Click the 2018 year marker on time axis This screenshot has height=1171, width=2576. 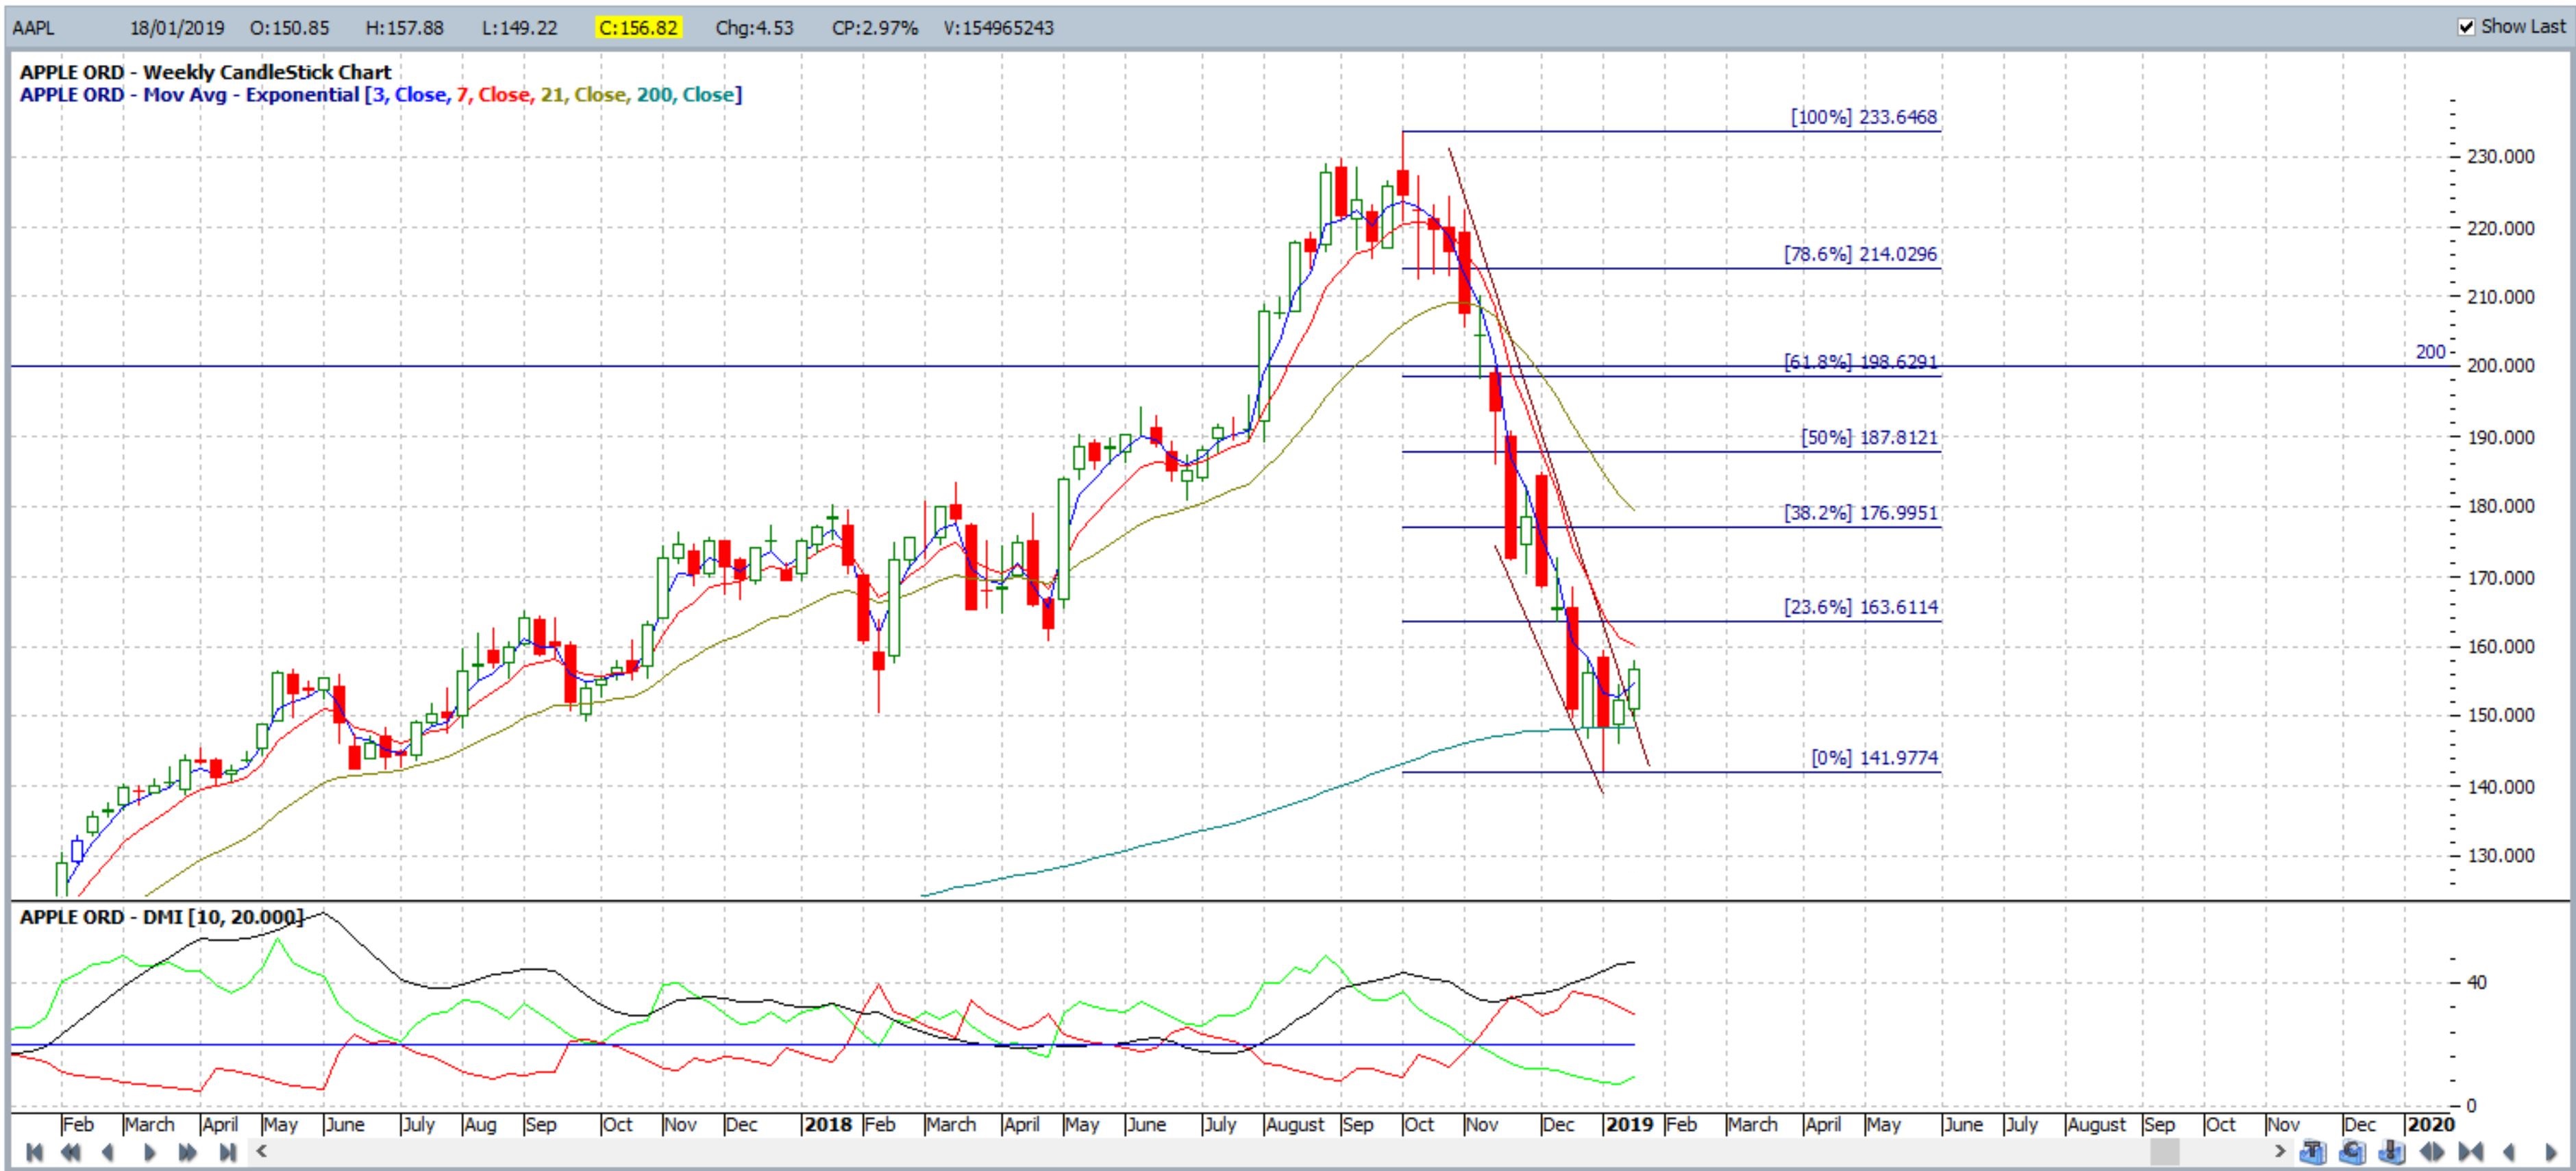[x=828, y=1125]
